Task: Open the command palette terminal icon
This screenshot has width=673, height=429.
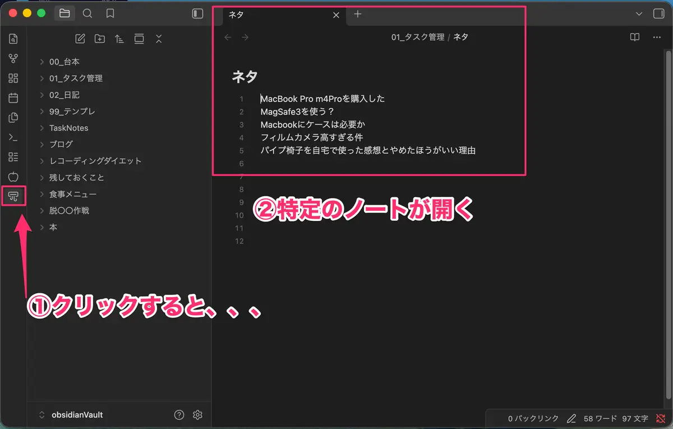Action: coord(13,137)
